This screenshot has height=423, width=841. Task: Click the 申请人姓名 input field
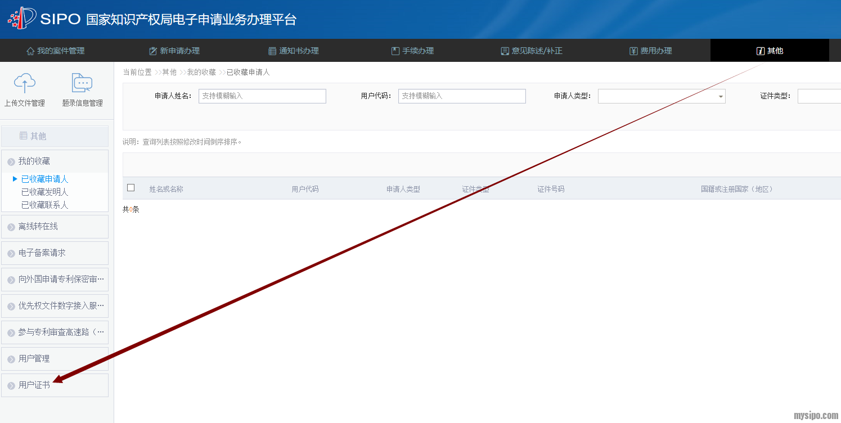coord(262,96)
